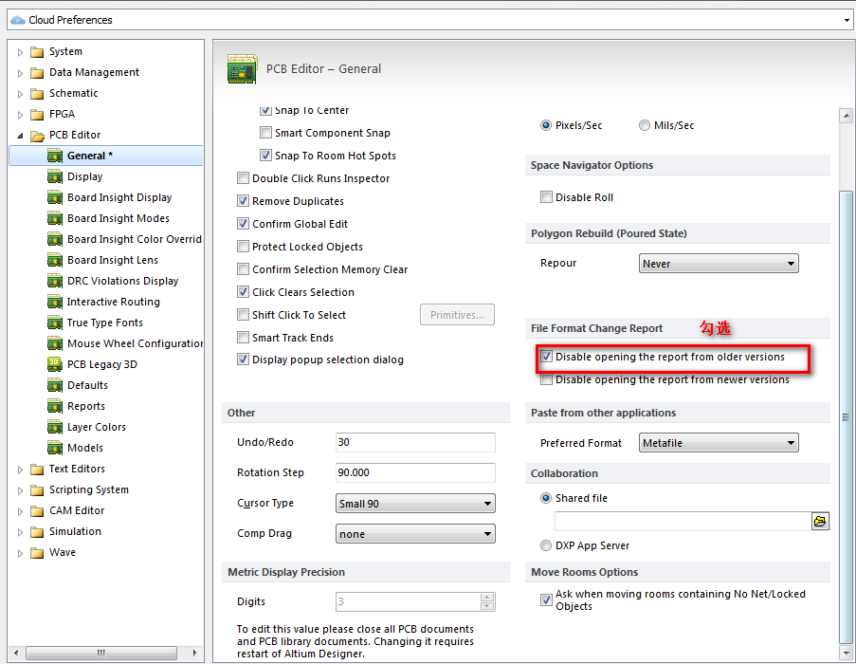
Task: Enable Double Click Runs Inspector checkbox
Action: click(x=244, y=178)
